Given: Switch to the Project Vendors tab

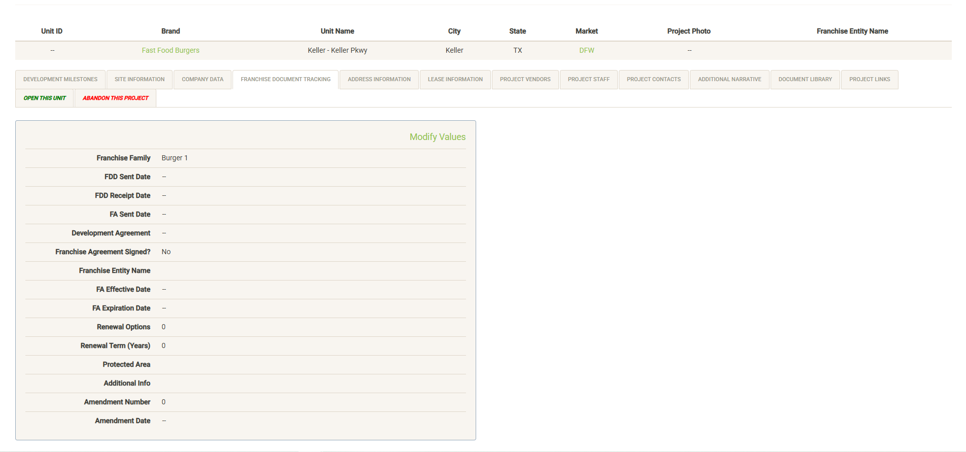Looking at the screenshot, I should [525, 80].
